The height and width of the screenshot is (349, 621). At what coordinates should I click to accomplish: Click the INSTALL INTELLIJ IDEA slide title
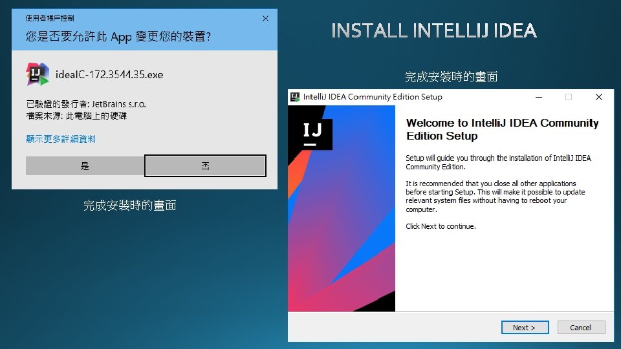coord(433,31)
